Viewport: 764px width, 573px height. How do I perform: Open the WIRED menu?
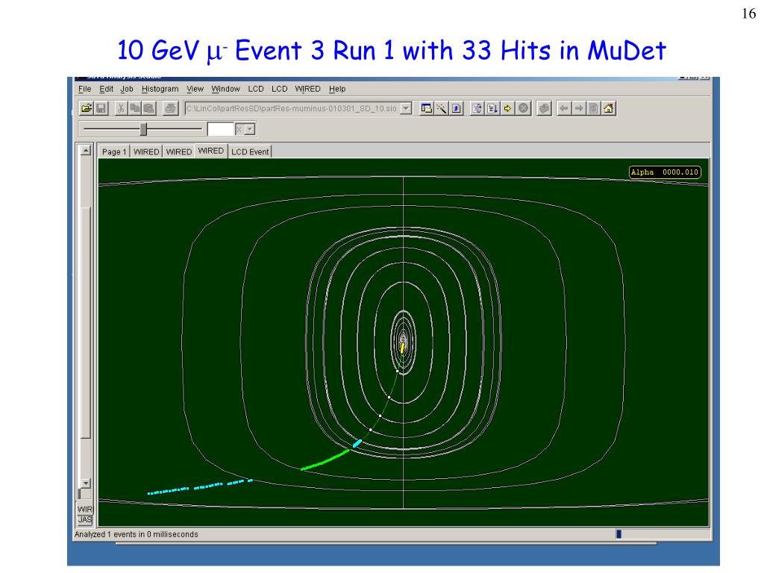tap(307, 89)
